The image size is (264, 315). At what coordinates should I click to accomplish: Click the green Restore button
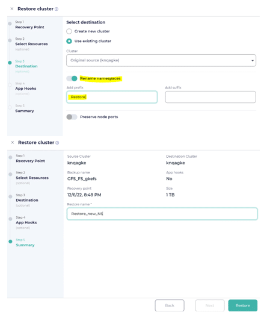pyautogui.click(x=243, y=305)
